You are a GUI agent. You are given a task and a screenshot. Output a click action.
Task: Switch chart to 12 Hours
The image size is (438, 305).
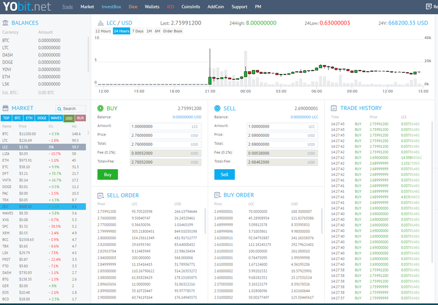click(x=103, y=31)
